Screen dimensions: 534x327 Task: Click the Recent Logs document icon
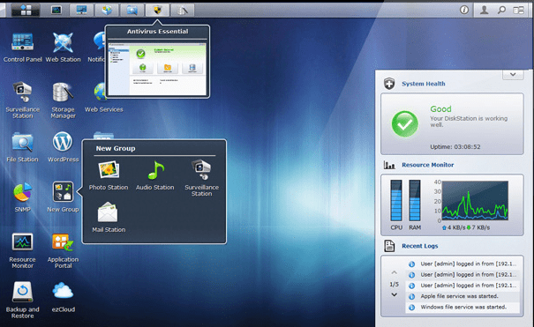click(389, 246)
